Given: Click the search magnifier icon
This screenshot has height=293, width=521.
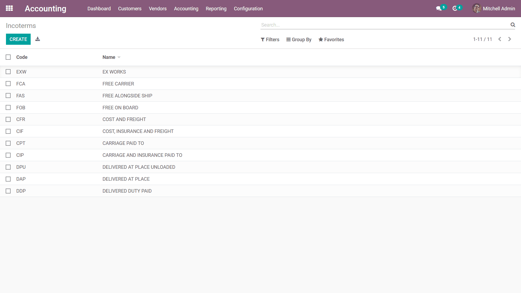Looking at the screenshot, I should (x=513, y=25).
